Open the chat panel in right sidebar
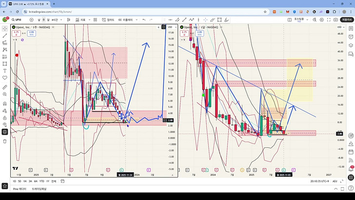355x200 pixels. pos(351,54)
